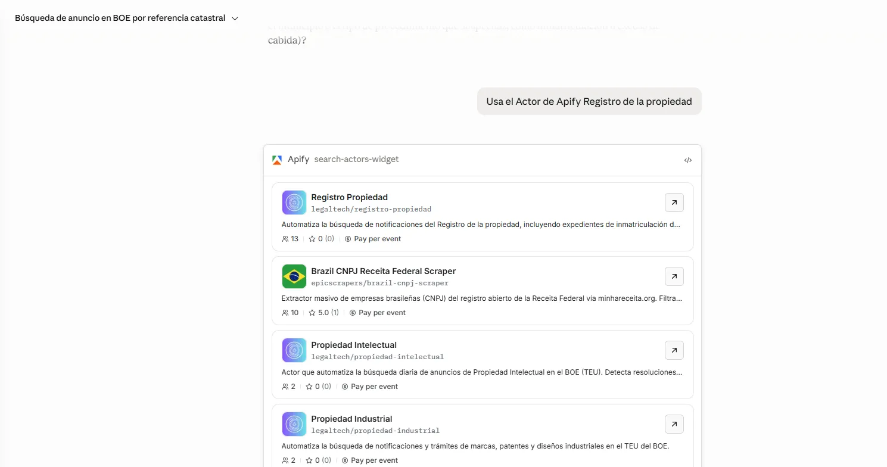
Task: Open Registro Propiedad actor with arrow button
Action: (674, 203)
